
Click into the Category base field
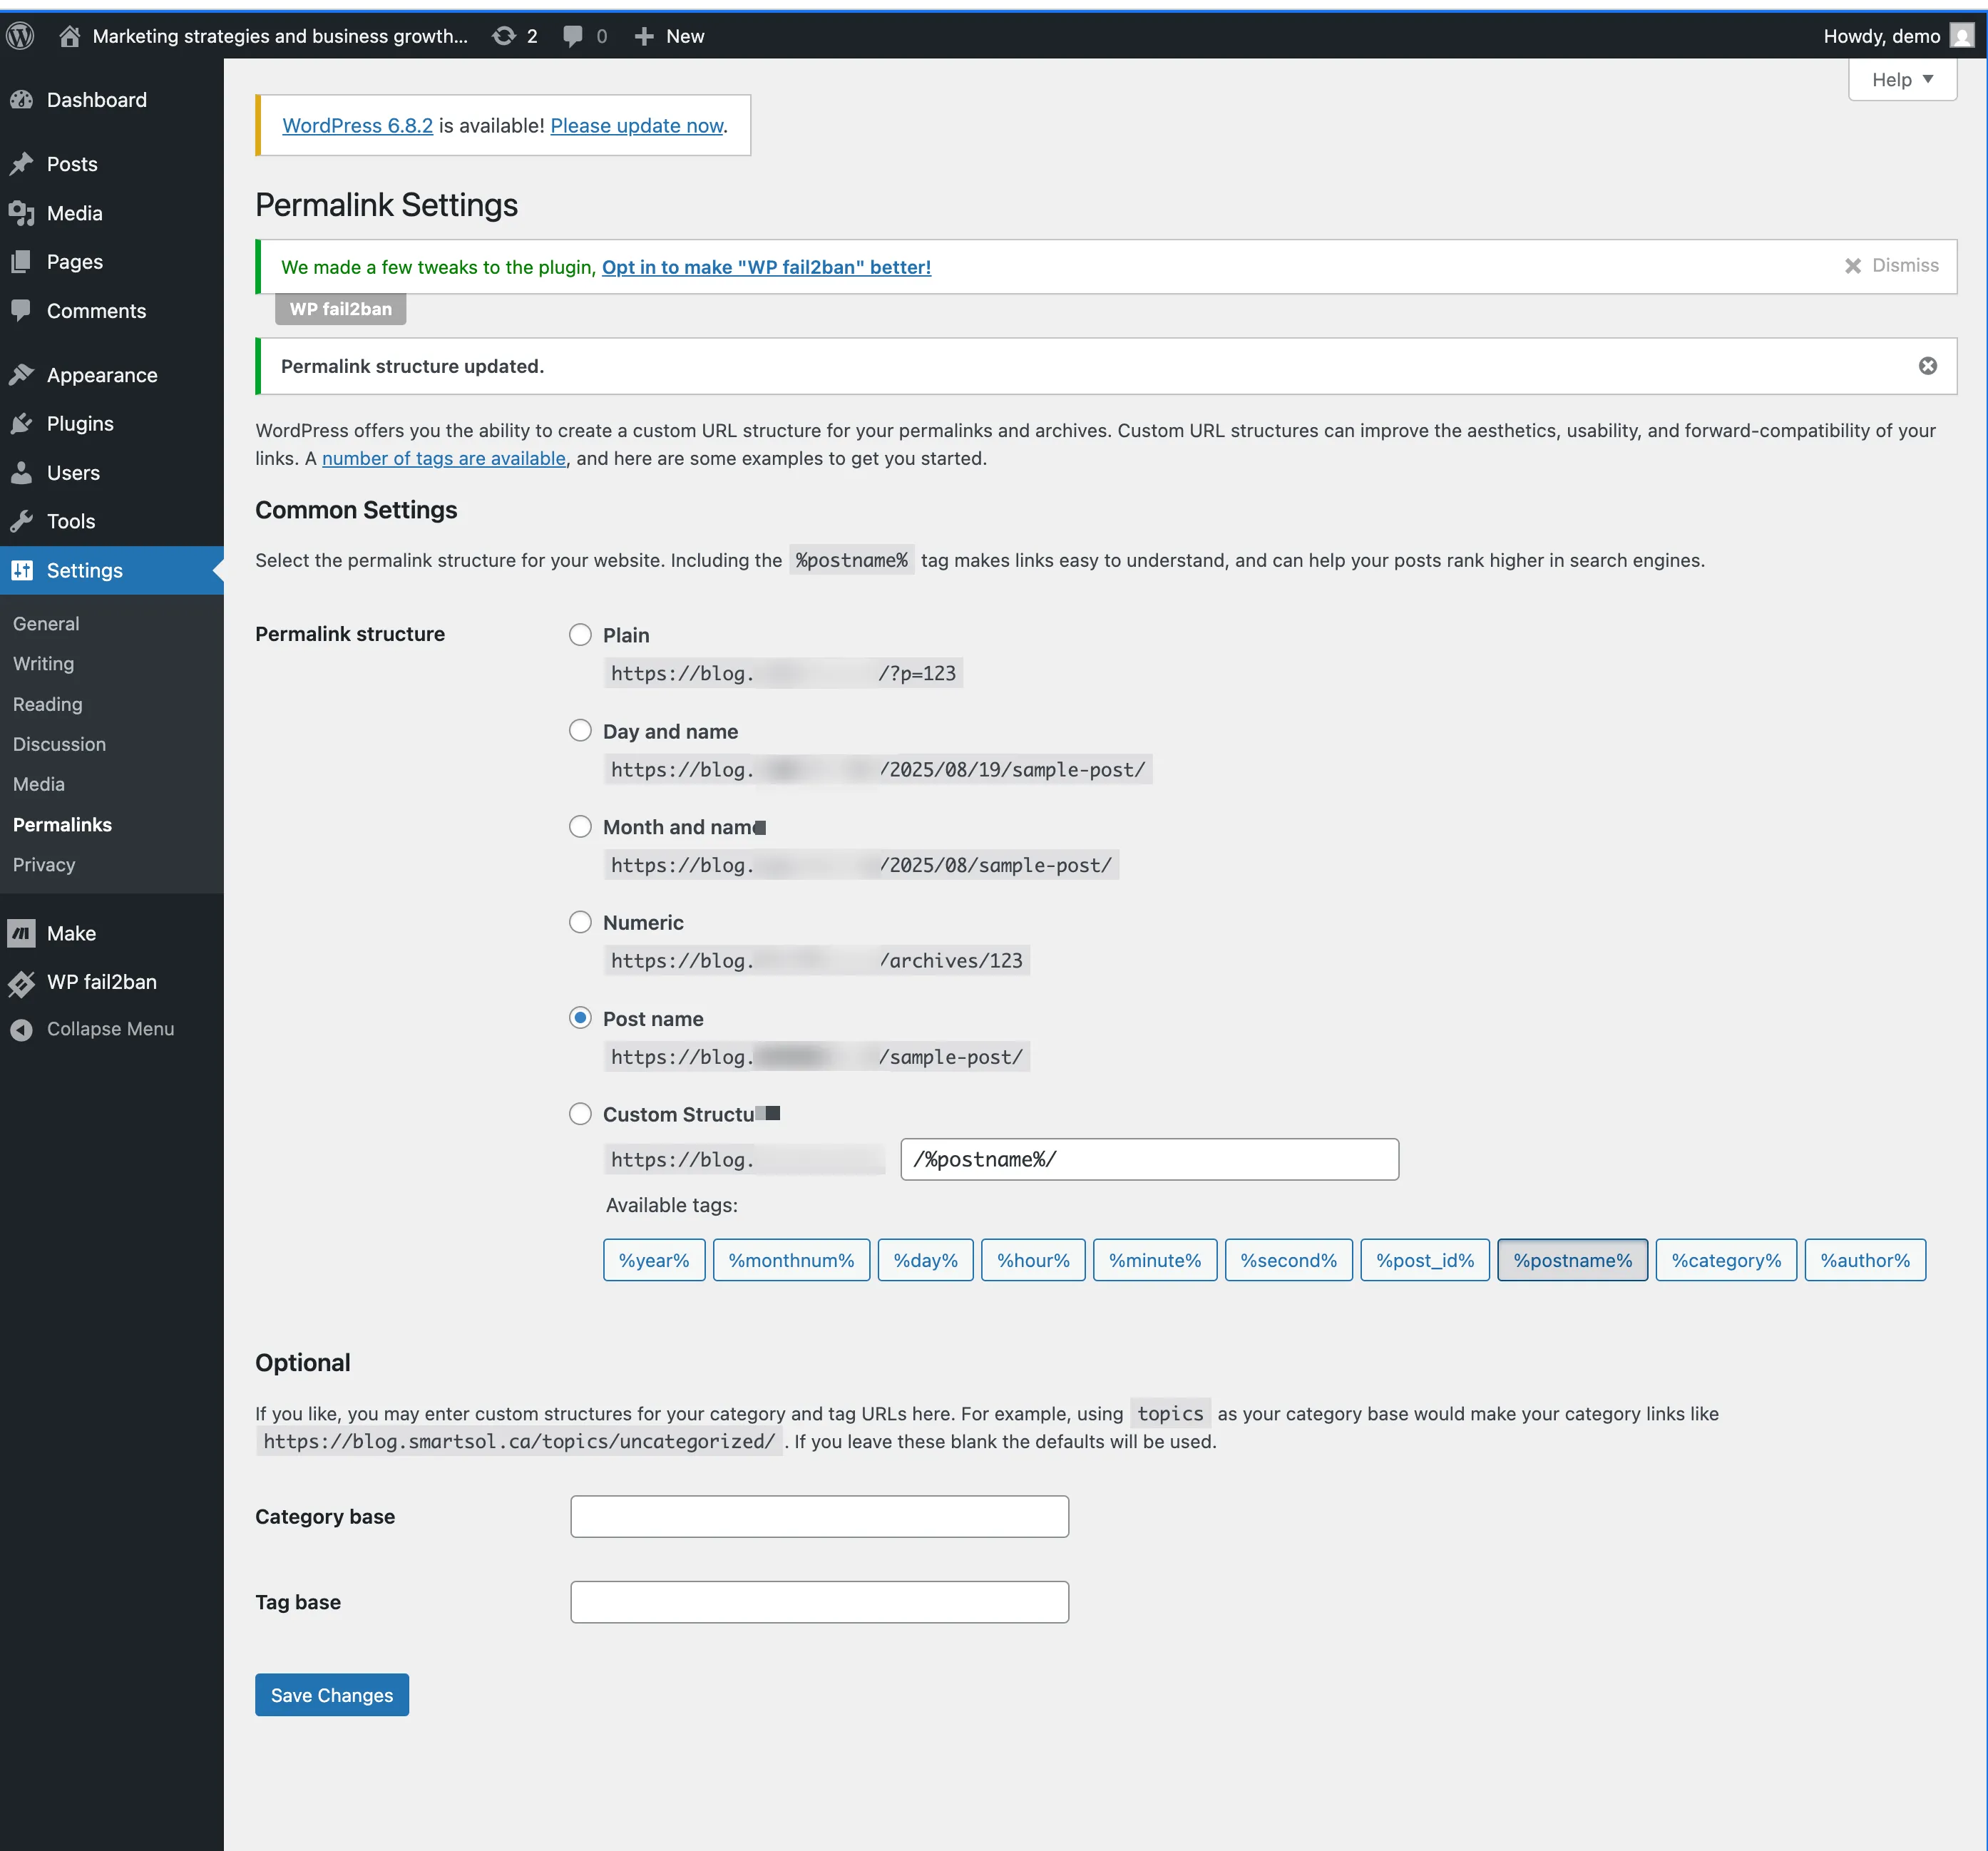[x=819, y=1516]
